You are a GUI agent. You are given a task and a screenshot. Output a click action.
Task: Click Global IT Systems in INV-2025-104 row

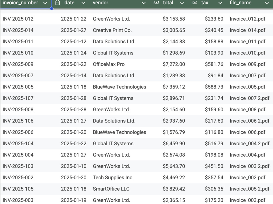(x=113, y=143)
